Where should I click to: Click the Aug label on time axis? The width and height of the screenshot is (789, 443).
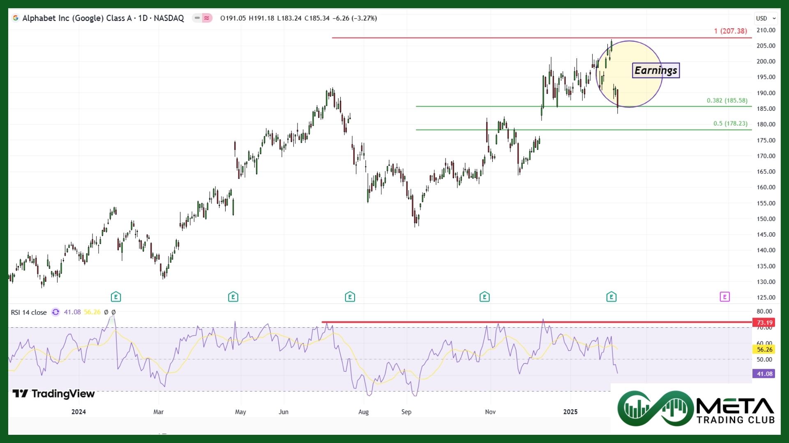[363, 412]
